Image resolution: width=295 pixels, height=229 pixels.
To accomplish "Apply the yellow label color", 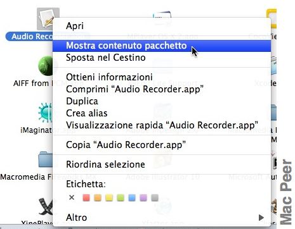I will (x=109, y=198).
